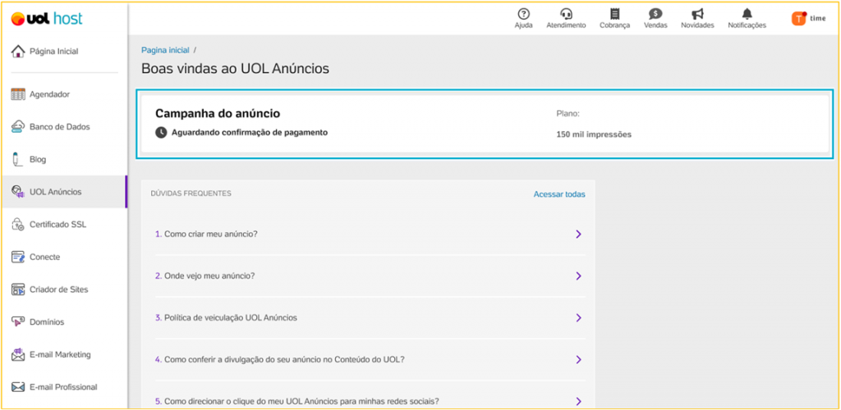
Task: Open Cobrança receipt icon
Action: pos(614,14)
